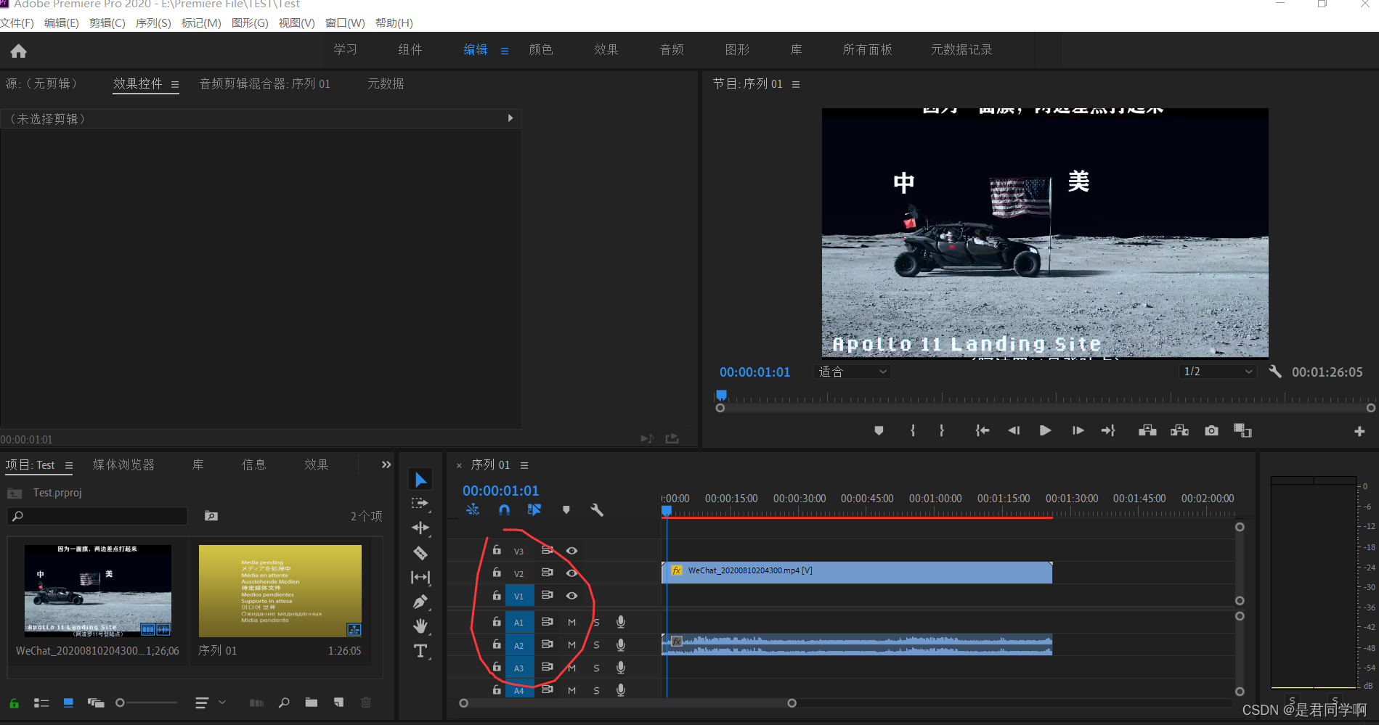This screenshot has height=725, width=1379.
Task: Enable voice-over record on A1
Action: click(621, 622)
